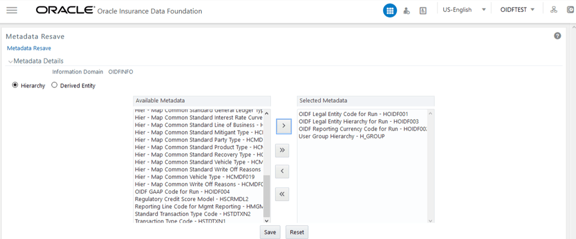The width and height of the screenshot is (576, 239).
Task: Select Hier - Map Common Standard Product Type
Action: (199, 147)
